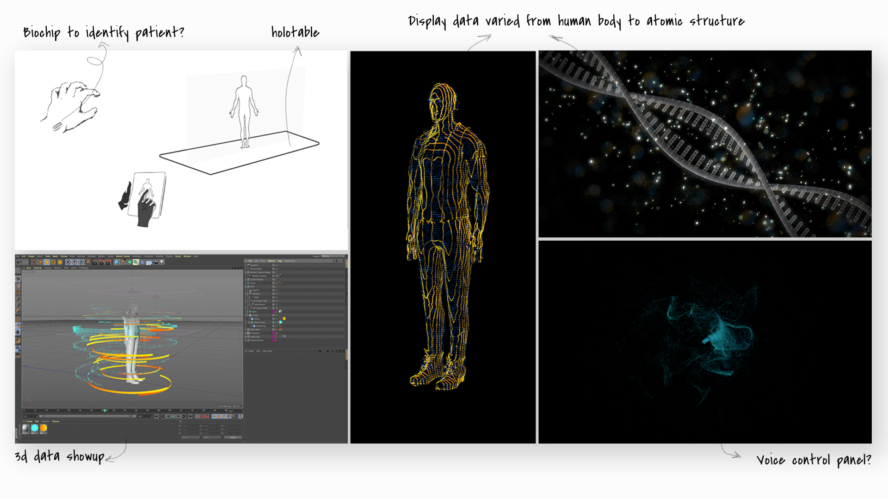Click the Camera object icon
The image size is (888, 499).
pyautogui.click(x=155, y=262)
